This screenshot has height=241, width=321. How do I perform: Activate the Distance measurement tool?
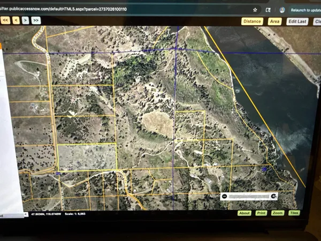tap(251, 21)
